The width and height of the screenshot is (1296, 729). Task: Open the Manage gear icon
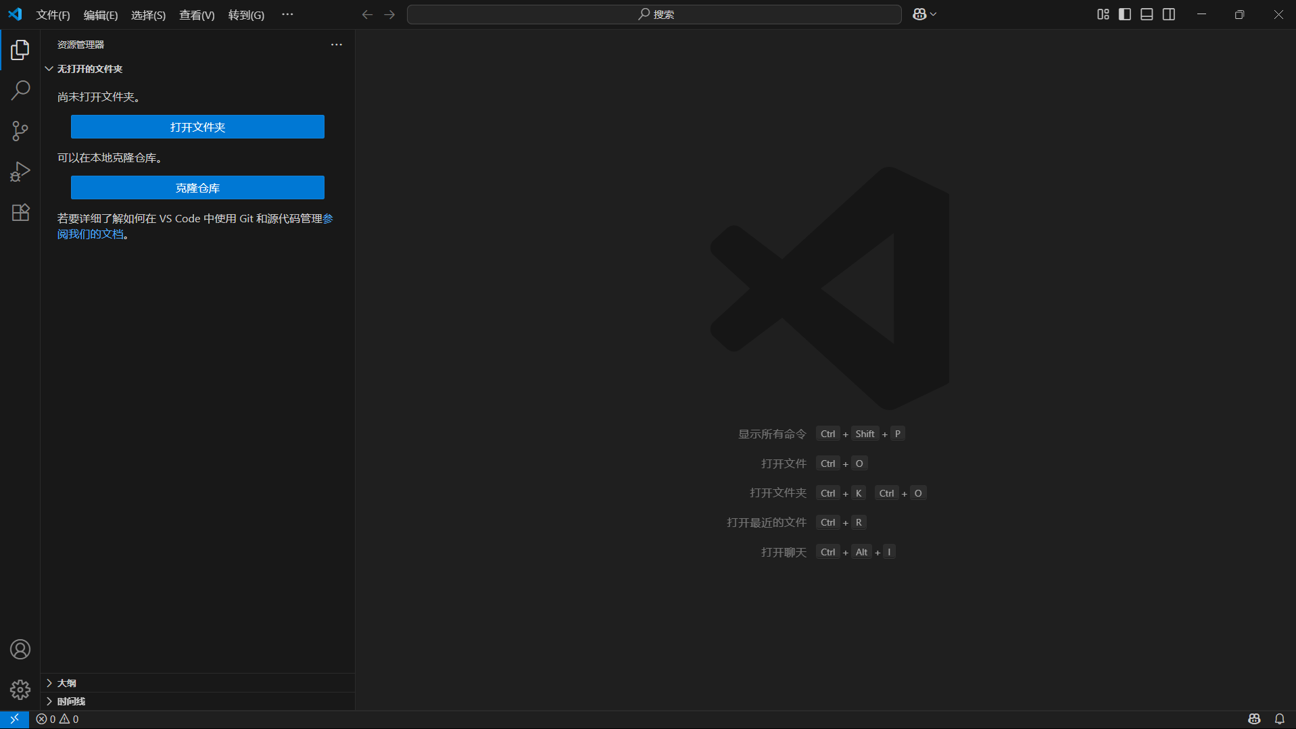tap(20, 690)
